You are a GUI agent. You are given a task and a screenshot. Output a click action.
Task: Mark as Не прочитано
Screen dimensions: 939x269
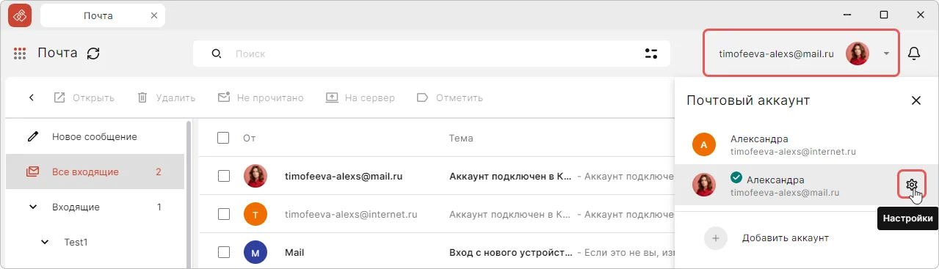[261, 97]
